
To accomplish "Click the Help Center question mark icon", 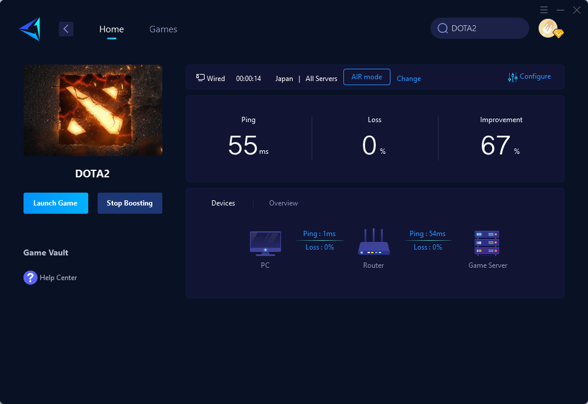I will click(31, 277).
